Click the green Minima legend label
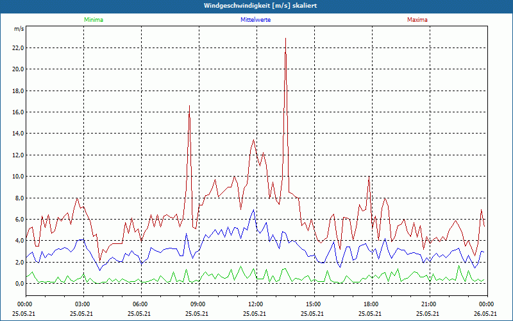 [x=93, y=20]
